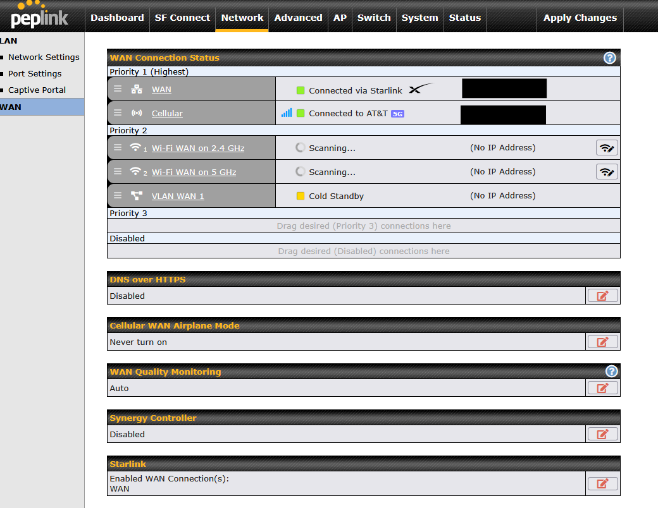Open the Dashboard tab
This screenshot has height=508, width=658.
click(x=117, y=18)
